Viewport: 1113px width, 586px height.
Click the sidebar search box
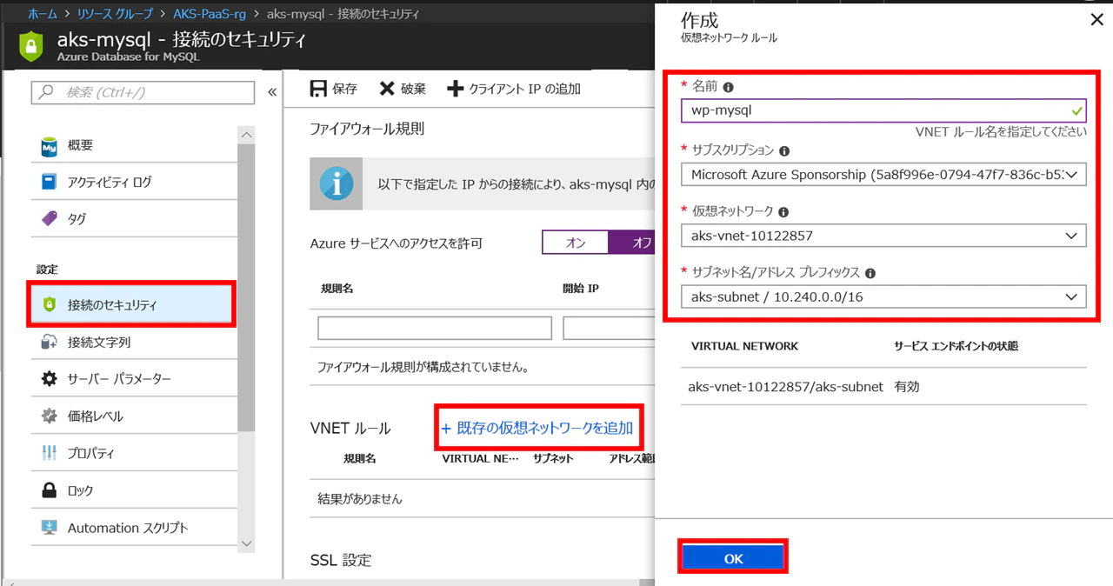143,92
